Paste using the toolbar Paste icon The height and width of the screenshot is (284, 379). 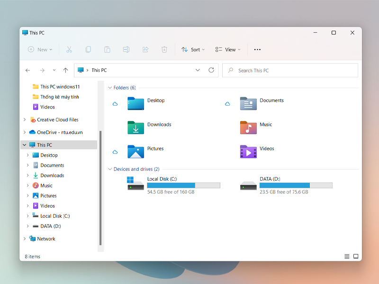(x=107, y=49)
